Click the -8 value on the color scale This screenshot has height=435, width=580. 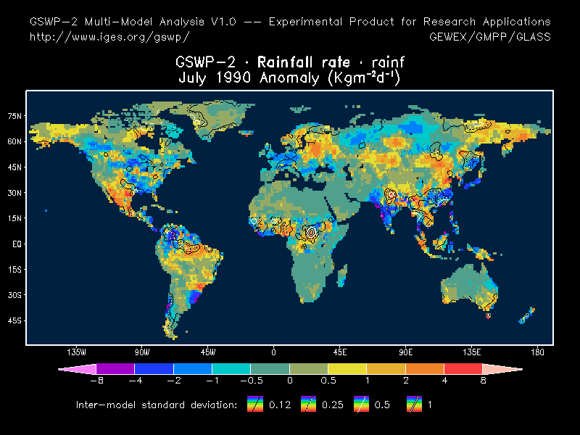tap(97, 381)
